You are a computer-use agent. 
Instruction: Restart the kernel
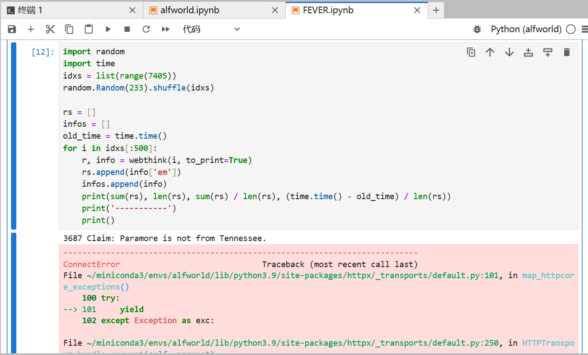point(146,29)
